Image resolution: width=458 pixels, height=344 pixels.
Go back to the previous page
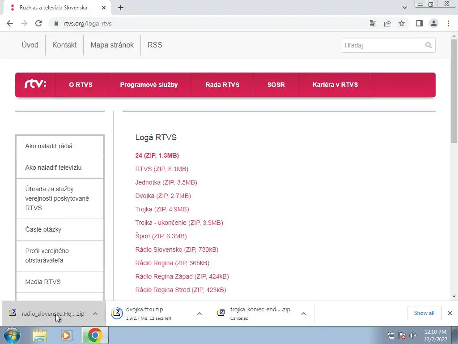pyautogui.click(x=10, y=23)
